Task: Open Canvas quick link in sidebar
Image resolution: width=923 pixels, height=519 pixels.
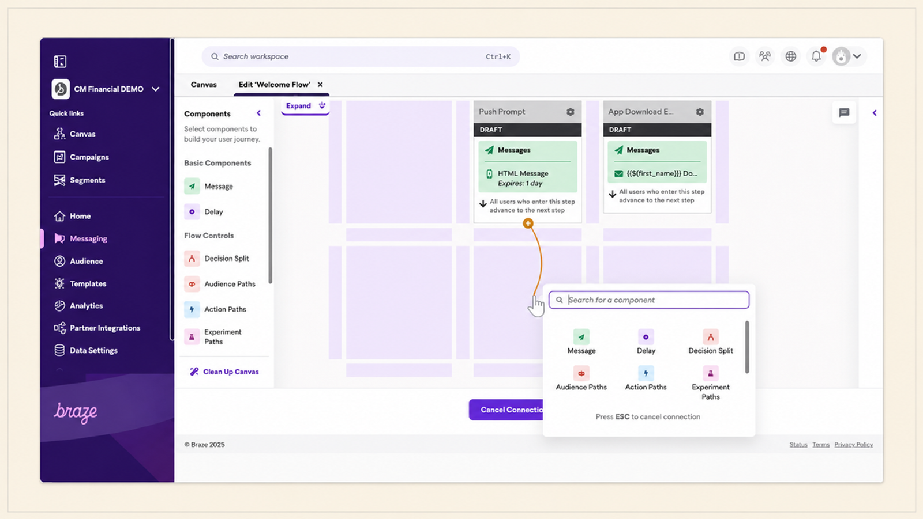Action: [75, 134]
